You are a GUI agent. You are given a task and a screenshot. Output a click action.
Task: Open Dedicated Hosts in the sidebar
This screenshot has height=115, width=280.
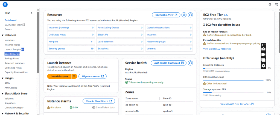13,68
